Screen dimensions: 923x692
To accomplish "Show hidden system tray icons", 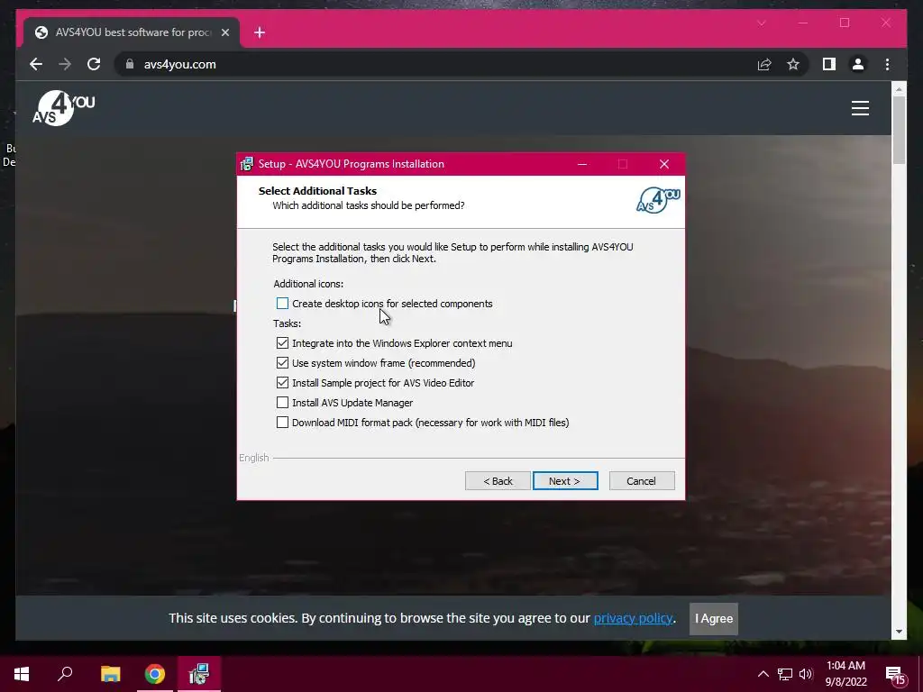I will click(763, 674).
